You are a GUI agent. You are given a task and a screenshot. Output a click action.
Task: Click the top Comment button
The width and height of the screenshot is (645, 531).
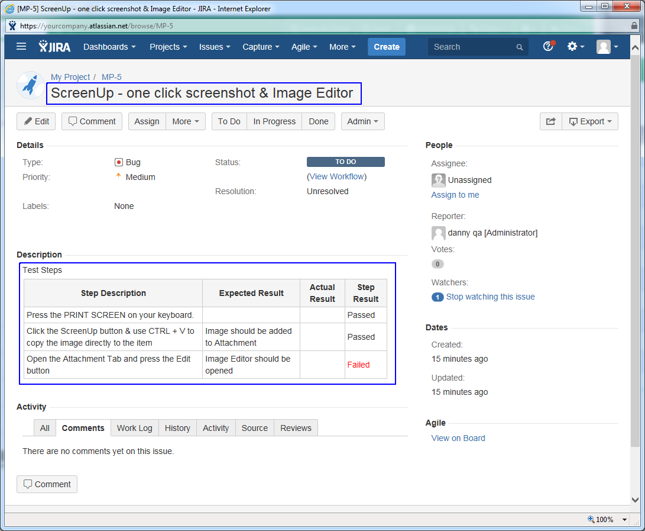[x=92, y=121]
